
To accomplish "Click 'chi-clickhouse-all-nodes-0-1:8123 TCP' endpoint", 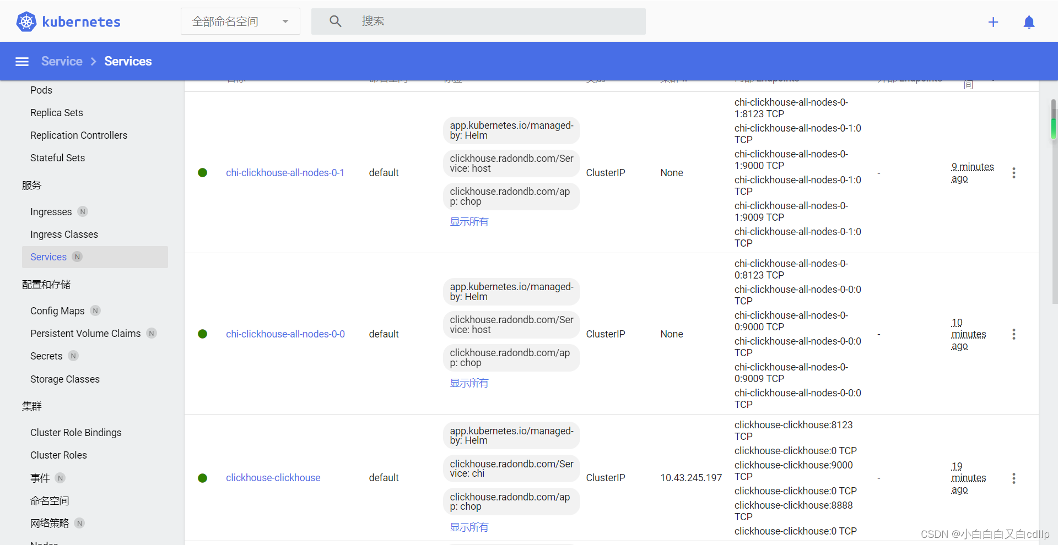I will 791,108.
